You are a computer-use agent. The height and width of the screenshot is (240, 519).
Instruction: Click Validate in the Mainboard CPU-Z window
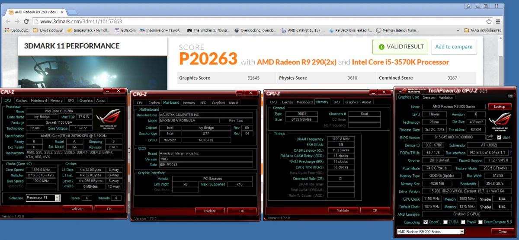tap(210, 211)
